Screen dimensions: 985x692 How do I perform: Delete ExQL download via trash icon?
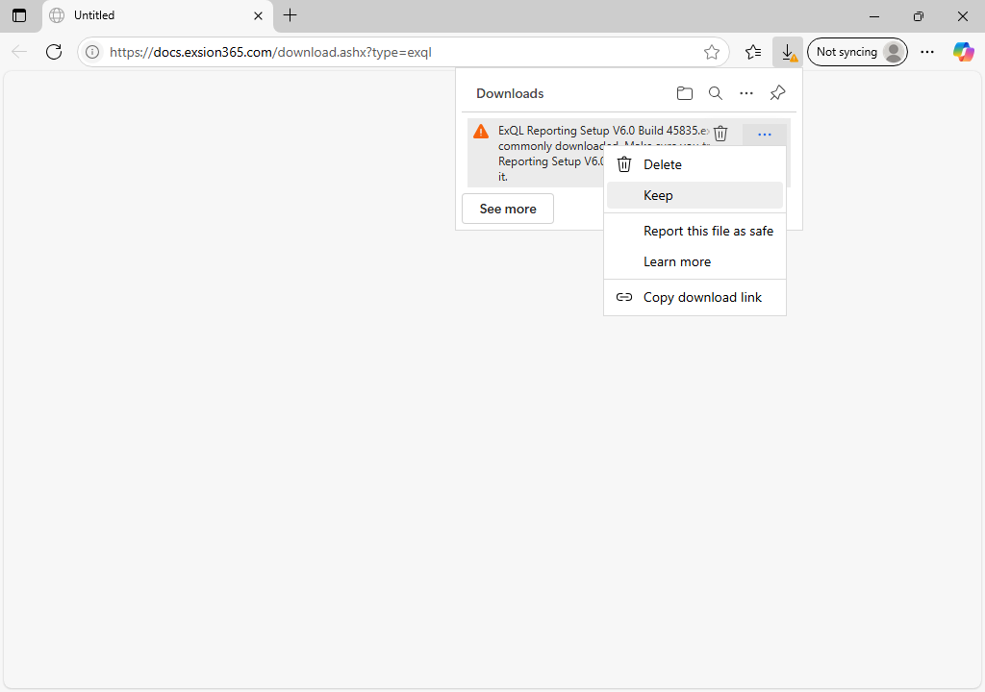point(720,134)
